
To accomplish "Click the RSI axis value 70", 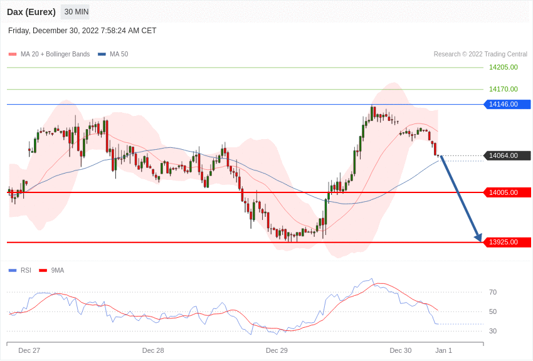I will coord(493,293).
